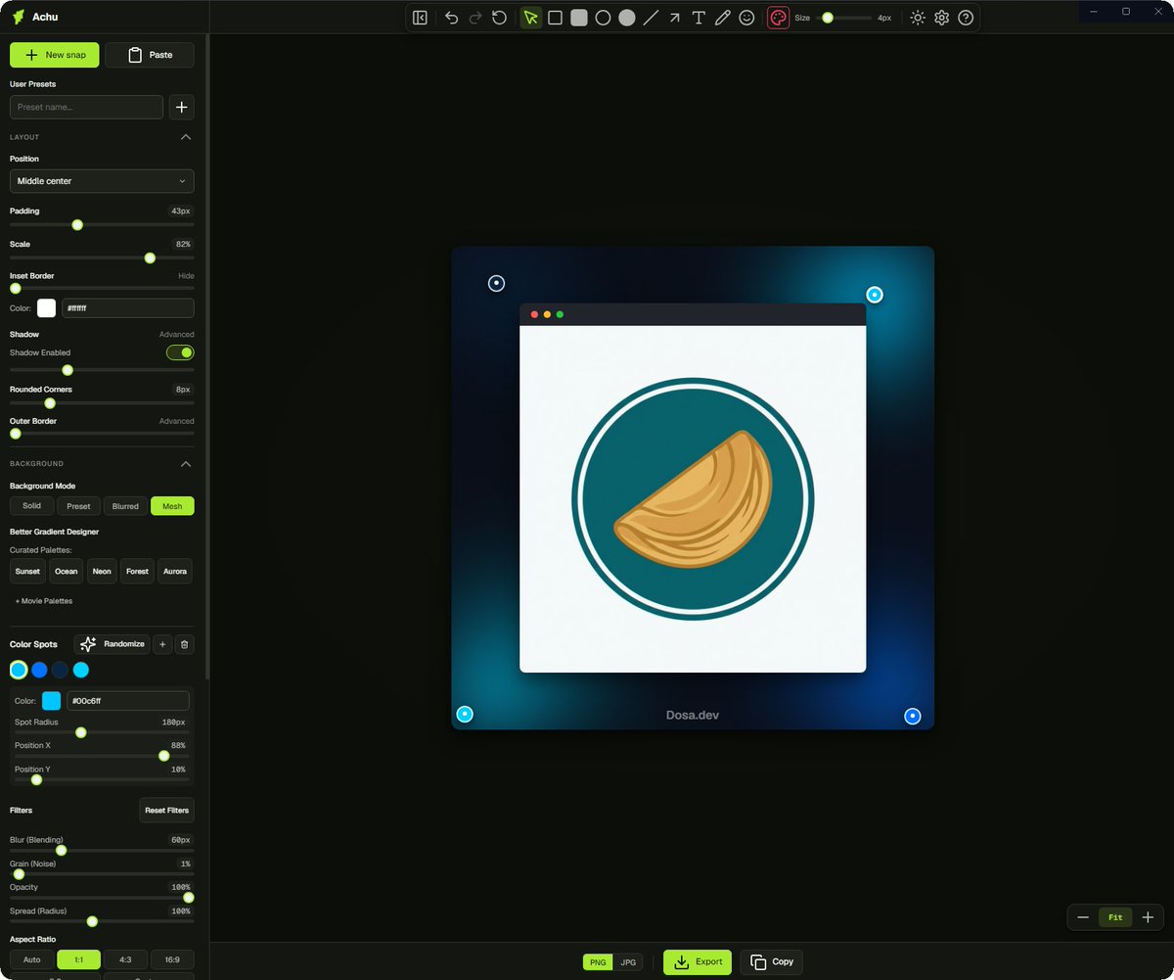This screenshot has height=980, width=1174.
Task: Apply the Sunset curated palette
Action: tap(27, 571)
